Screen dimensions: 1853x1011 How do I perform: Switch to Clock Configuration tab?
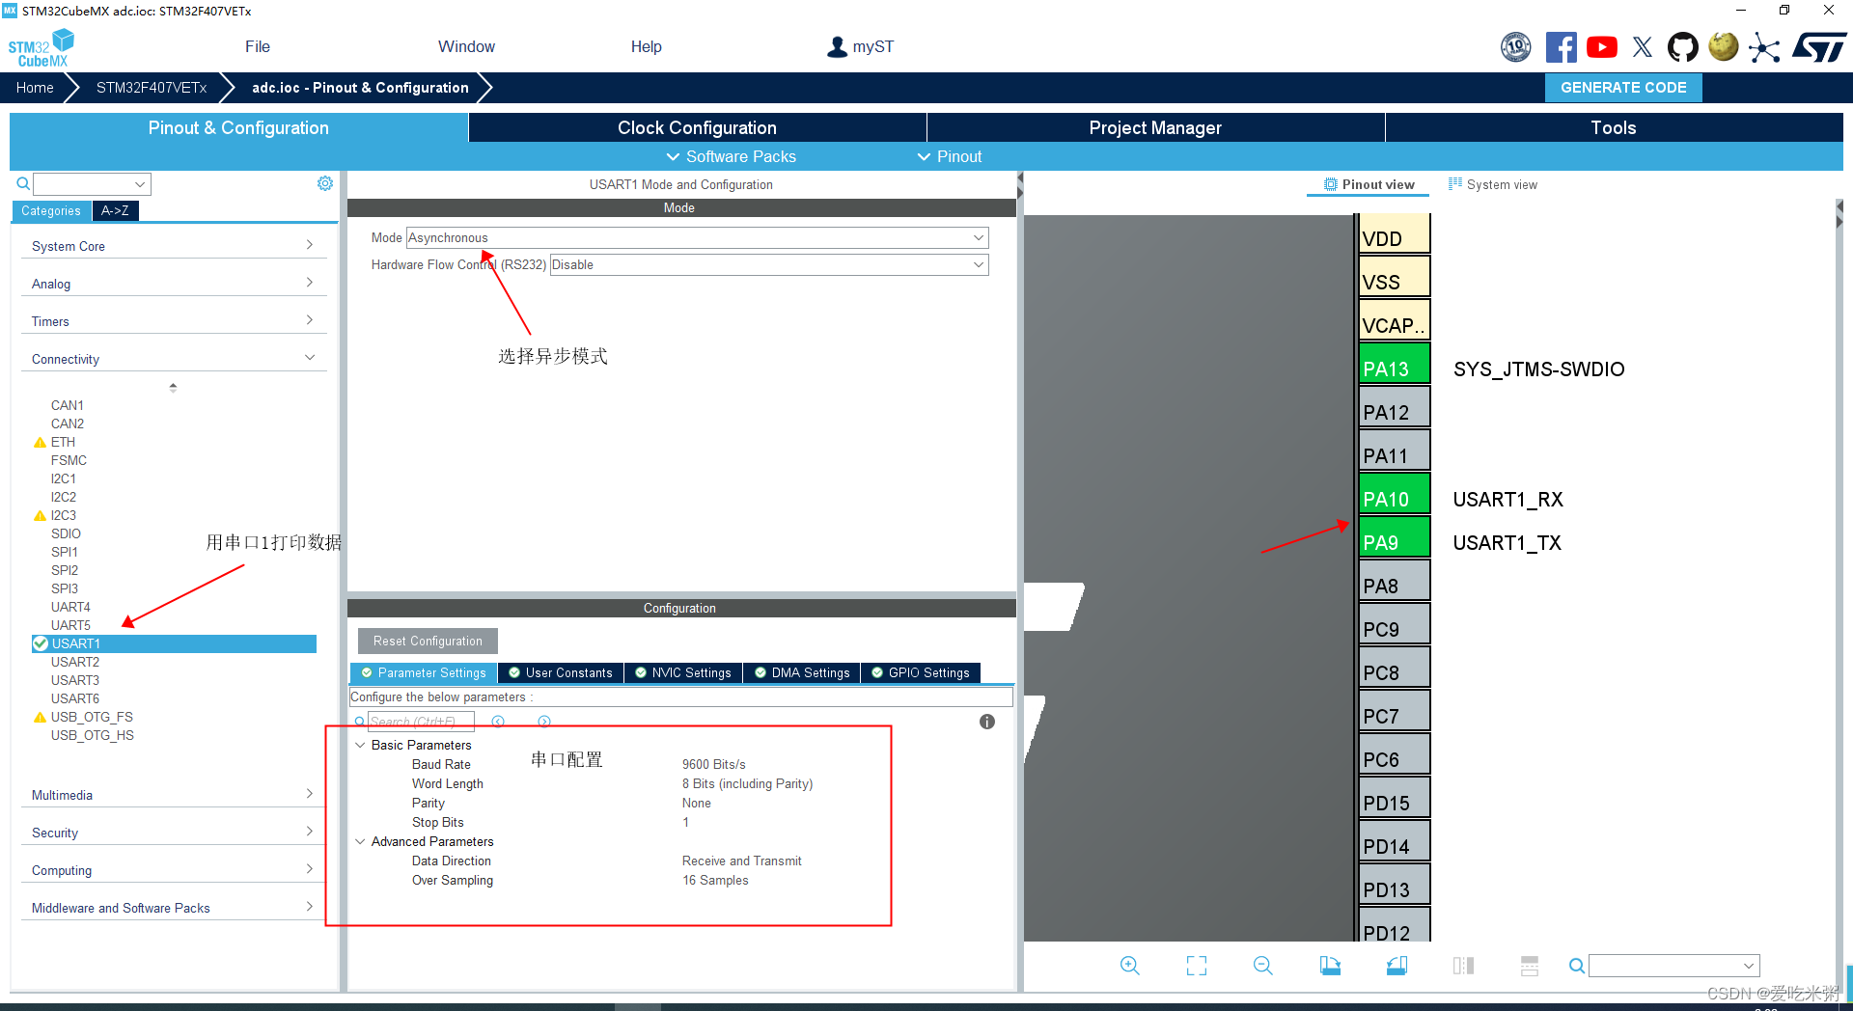pyautogui.click(x=697, y=127)
